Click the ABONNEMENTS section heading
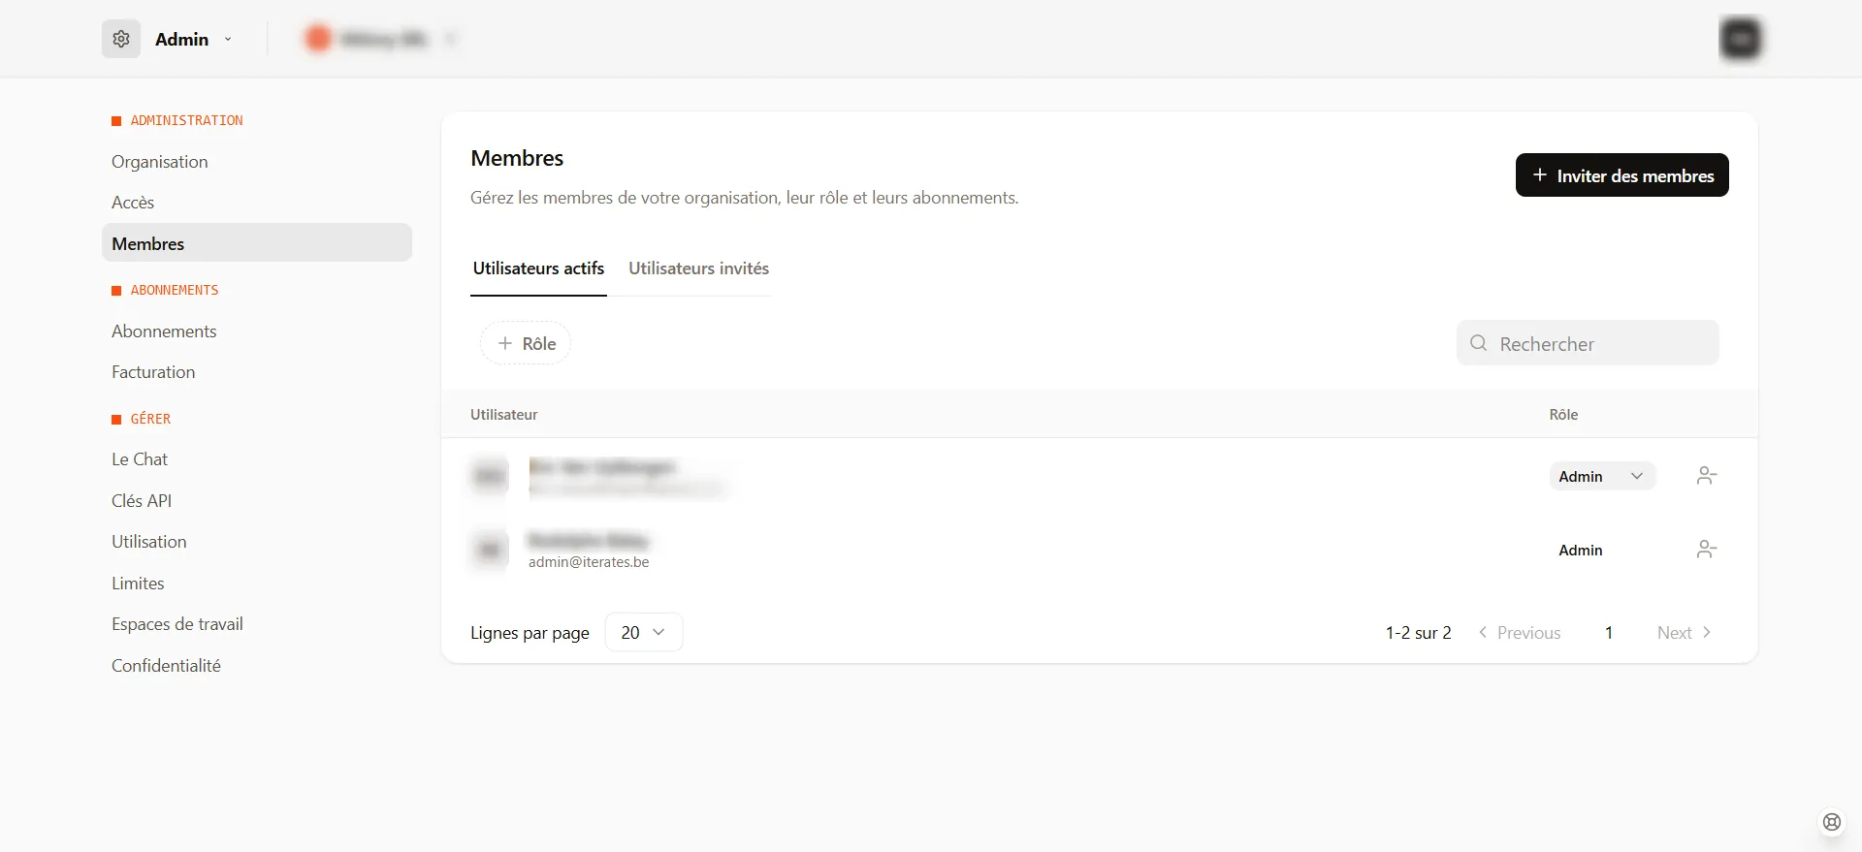 point(175,290)
